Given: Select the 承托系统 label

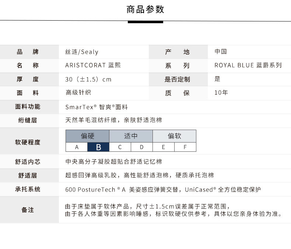Looking at the screenshot, I should tap(28, 189).
